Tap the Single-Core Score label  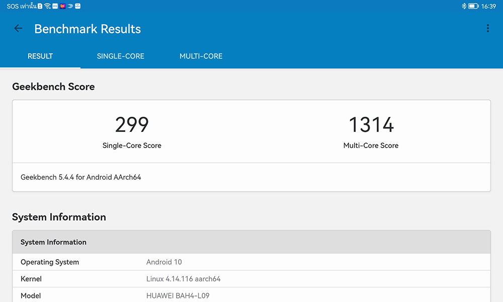(x=132, y=145)
